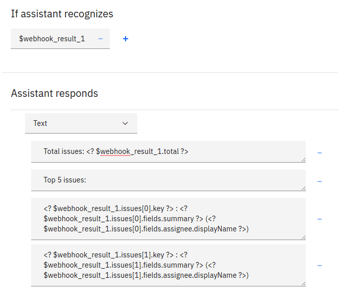Edit the issues[0] response text area

(168, 219)
